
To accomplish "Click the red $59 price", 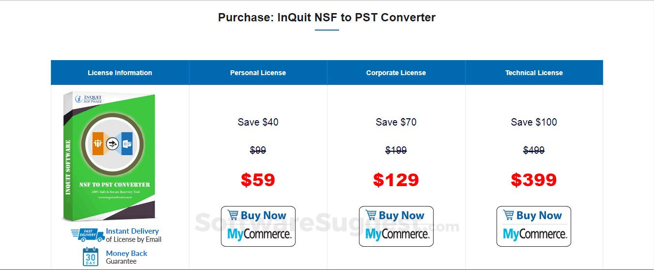I will (x=258, y=180).
